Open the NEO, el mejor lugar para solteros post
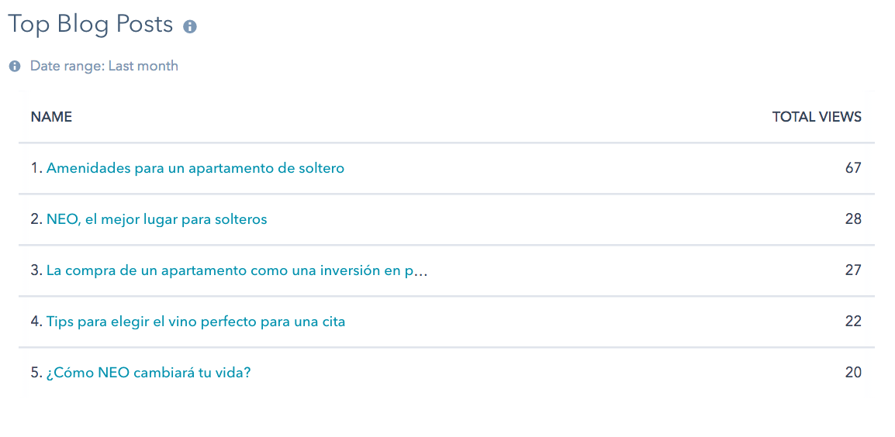Screen dimensions: 895x437 (x=157, y=219)
